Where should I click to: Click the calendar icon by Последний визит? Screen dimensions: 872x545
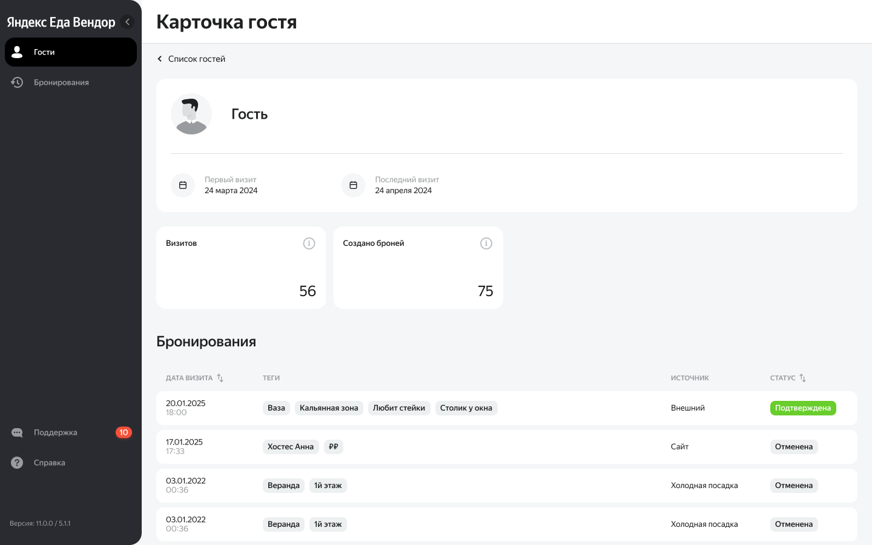point(353,185)
